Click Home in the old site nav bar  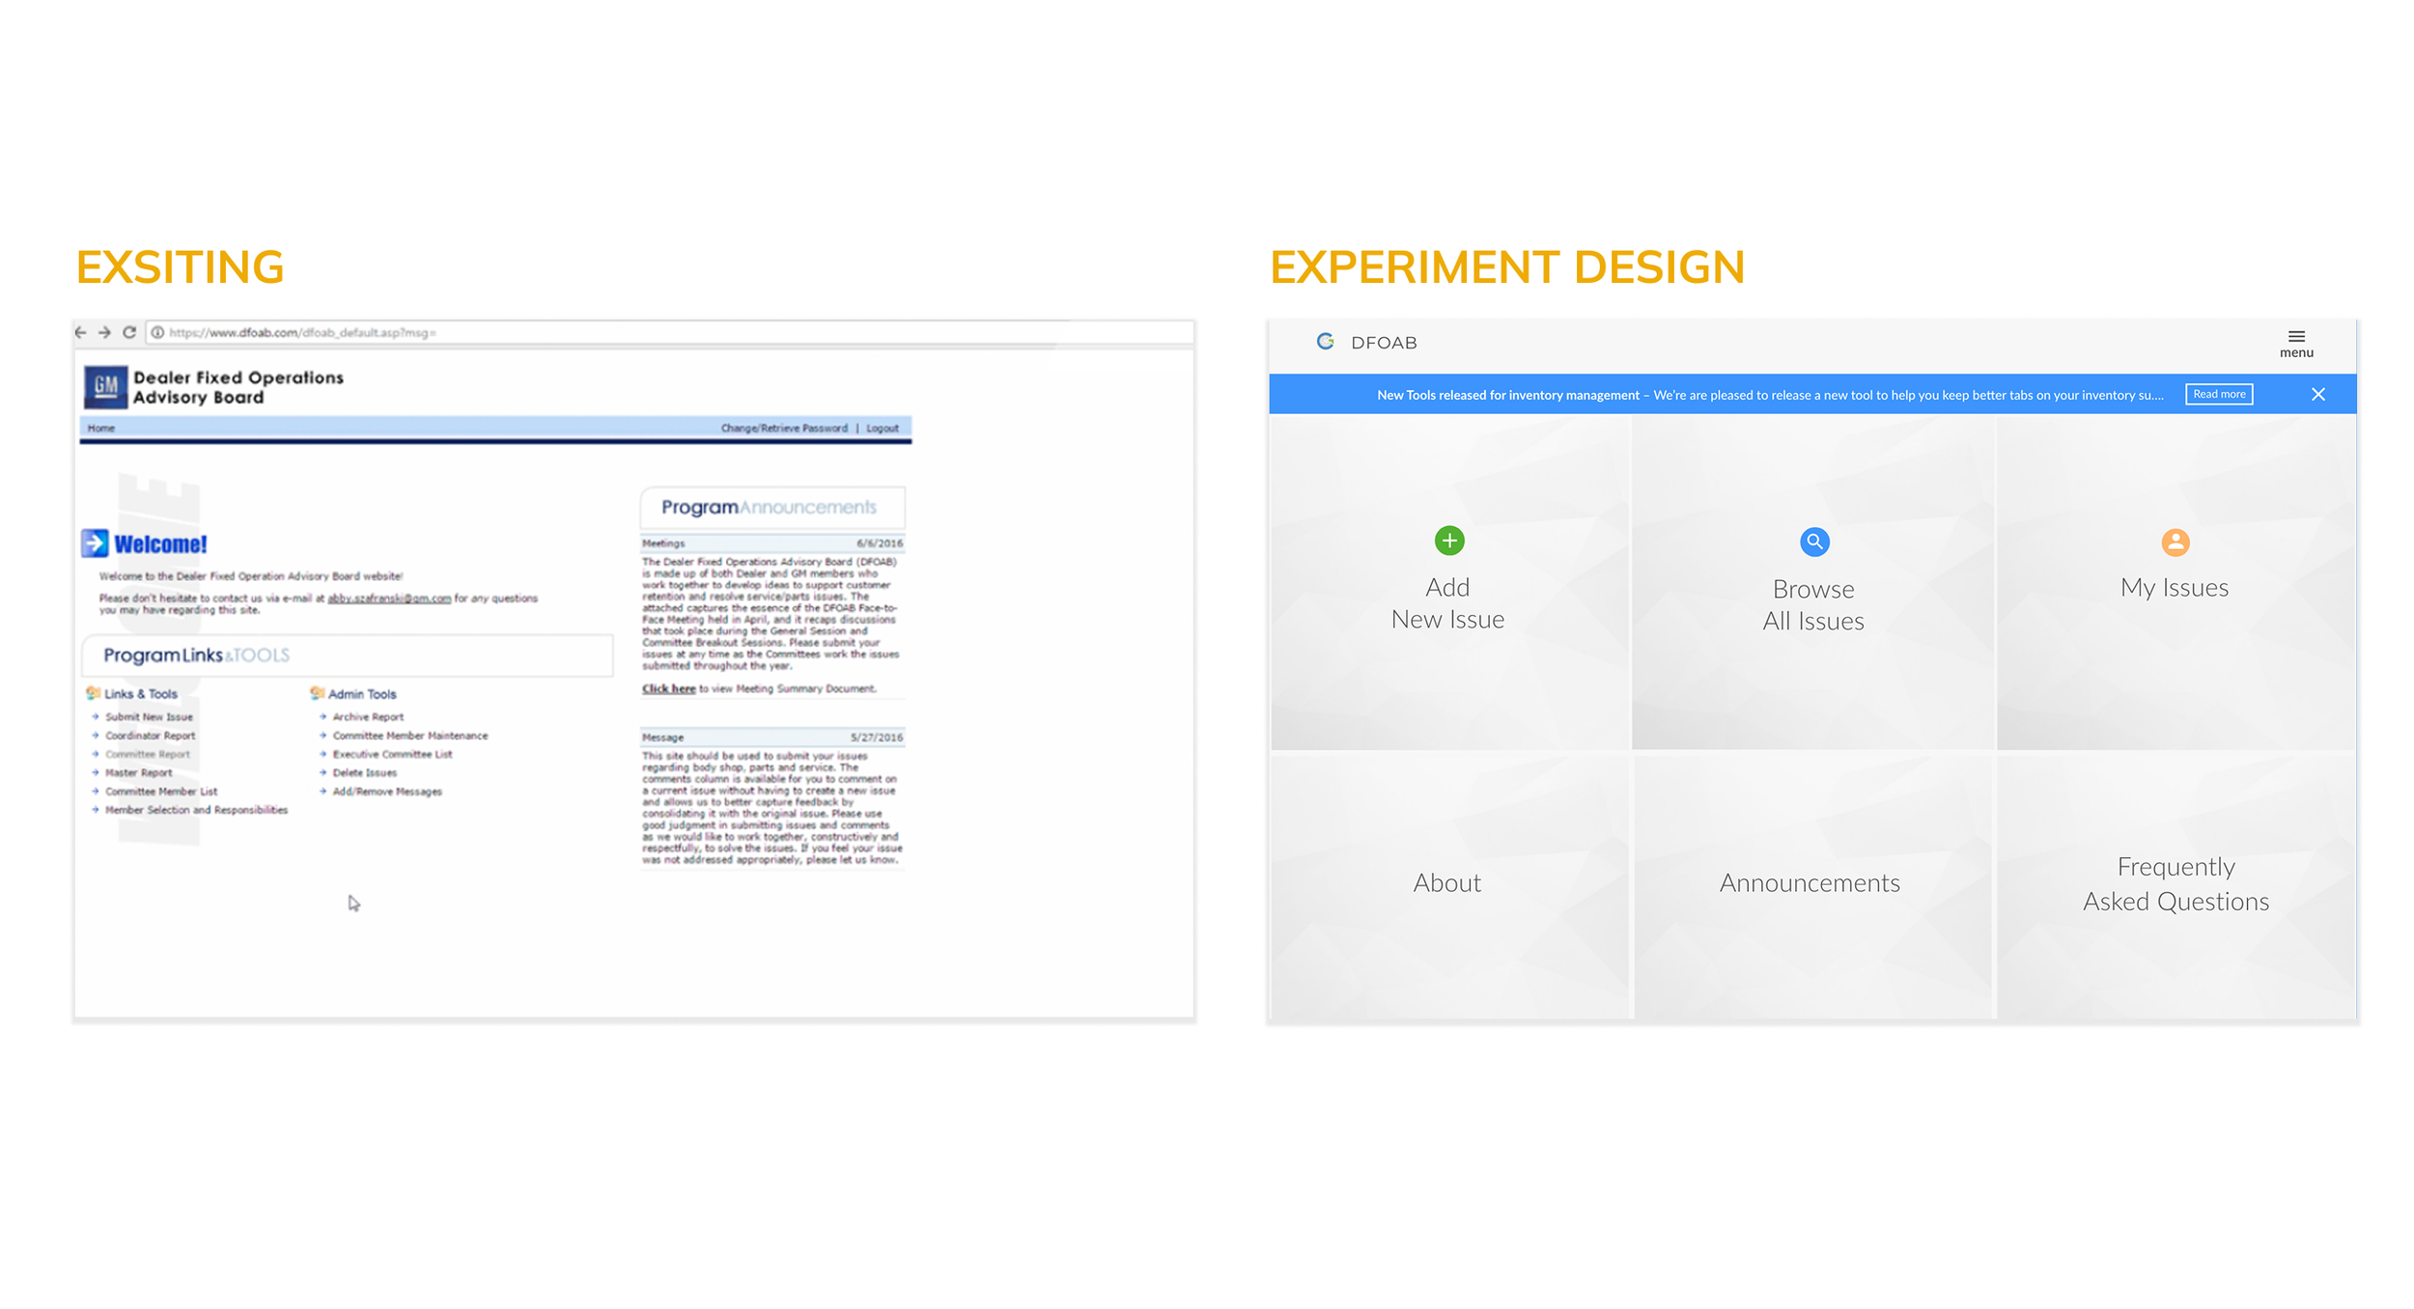coord(101,428)
